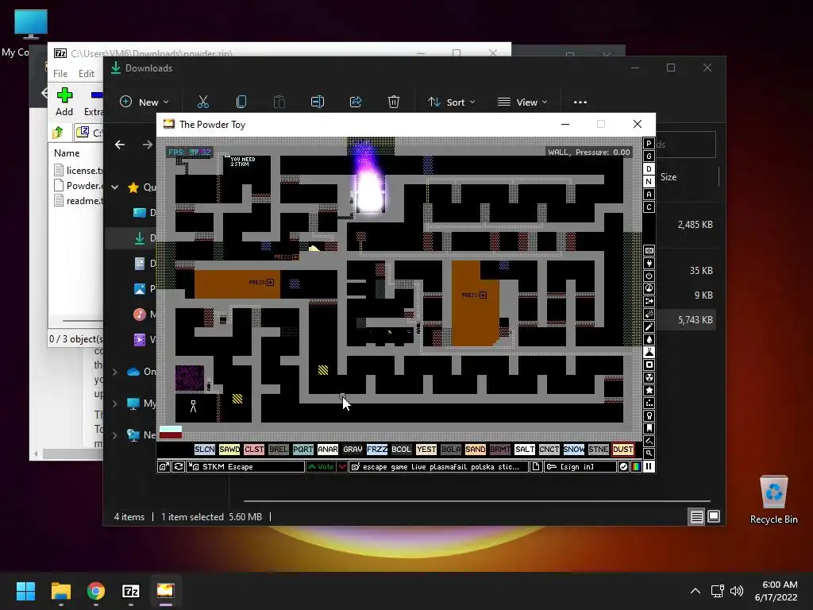The height and width of the screenshot is (610, 813).
Task: Select the SAND element swatch
Action: tap(476, 450)
